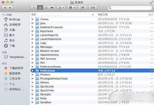154x105 pixels.
Task: Expand the Keychains folder triangle
Action: tap(33, 31)
